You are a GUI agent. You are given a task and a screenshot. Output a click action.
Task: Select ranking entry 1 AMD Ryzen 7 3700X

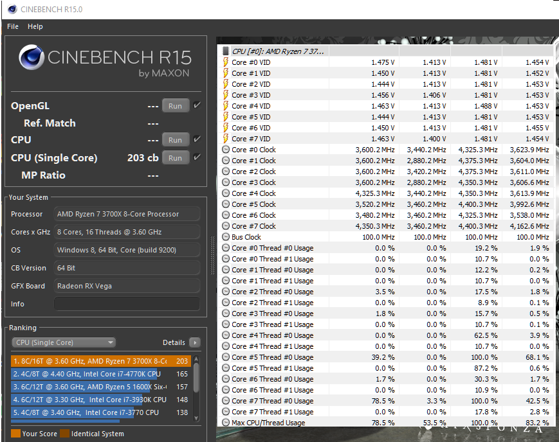pyautogui.click(x=101, y=361)
